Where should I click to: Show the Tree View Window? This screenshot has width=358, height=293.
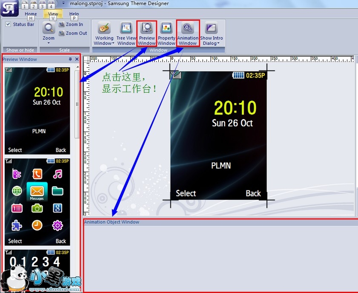coord(126,33)
